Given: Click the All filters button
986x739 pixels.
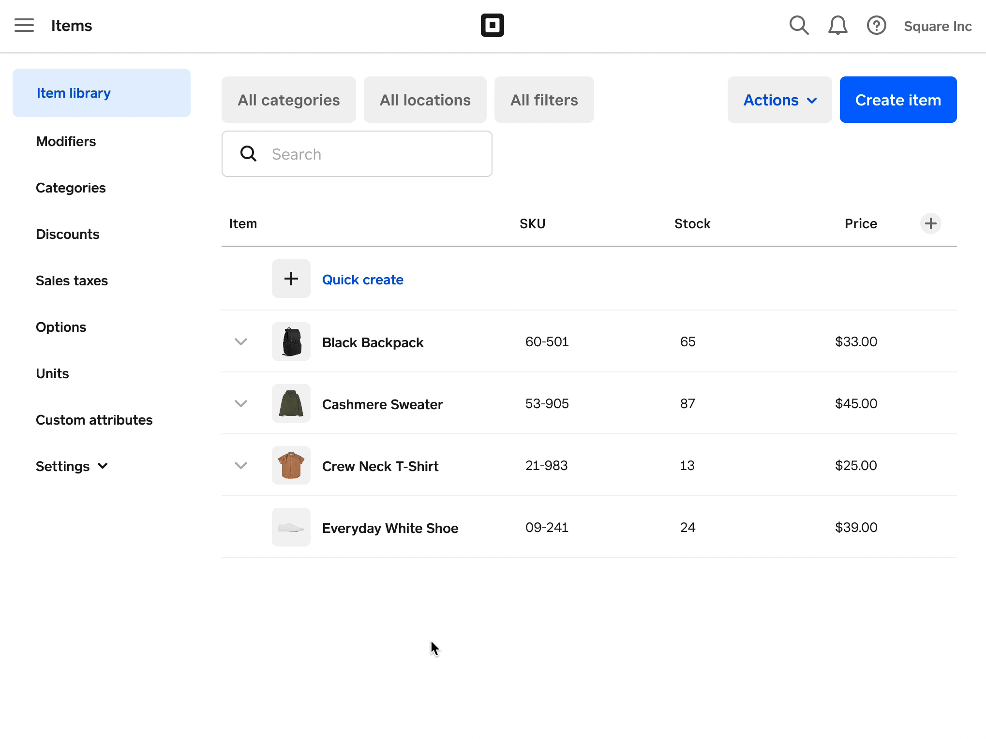Looking at the screenshot, I should click(x=543, y=99).
